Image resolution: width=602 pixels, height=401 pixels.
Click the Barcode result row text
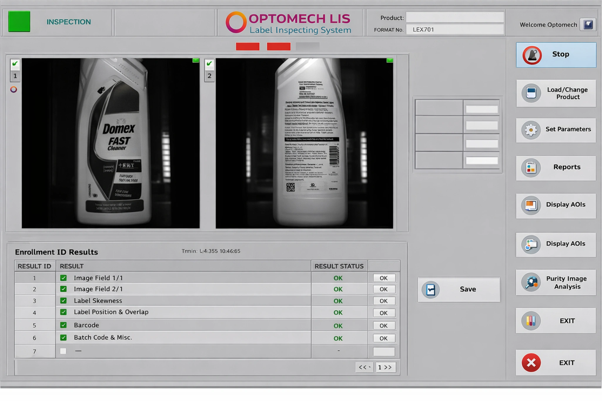[86, 325]
